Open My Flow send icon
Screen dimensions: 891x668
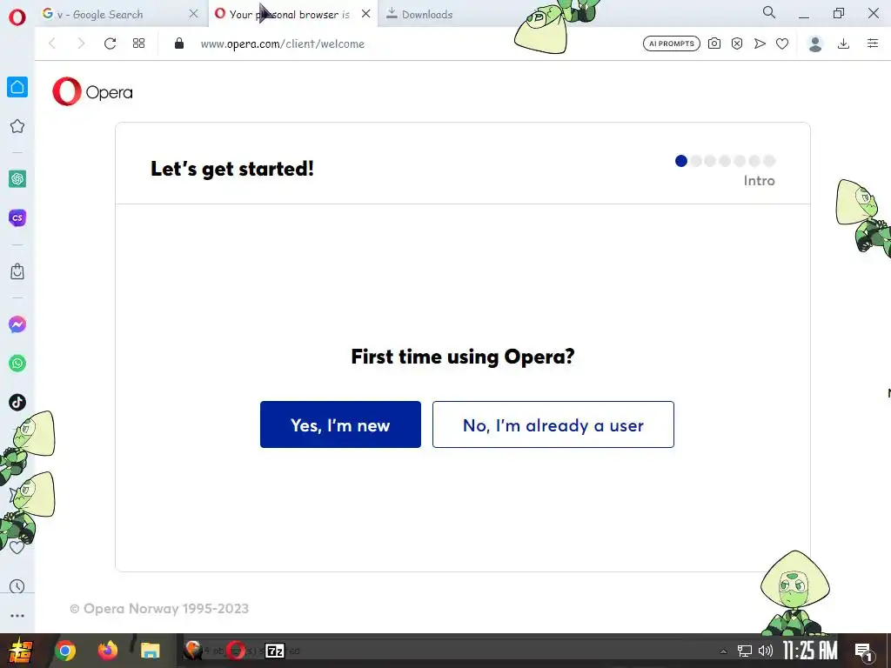760,43
